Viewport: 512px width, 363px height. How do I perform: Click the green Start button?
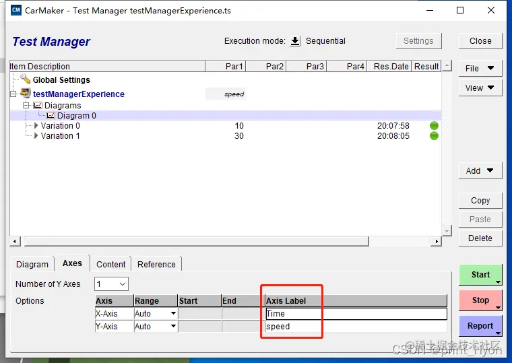tap(480, 275)
